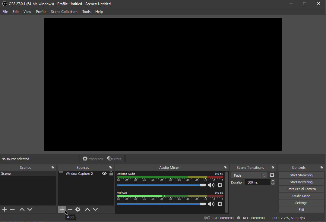Open the Profile menu
Viewport: 326px width, 222px height.
point(41,12)
